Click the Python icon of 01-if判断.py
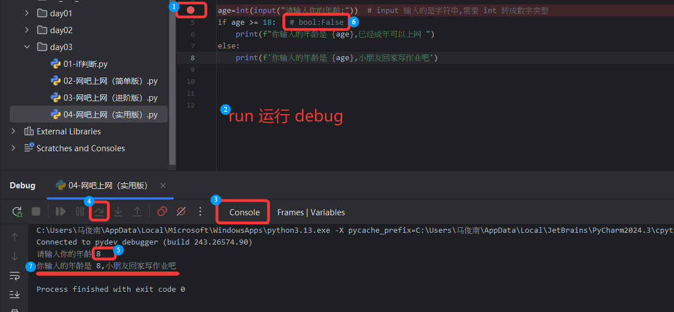The width and height of the screenshot is (674, 312). pos(55,64)
